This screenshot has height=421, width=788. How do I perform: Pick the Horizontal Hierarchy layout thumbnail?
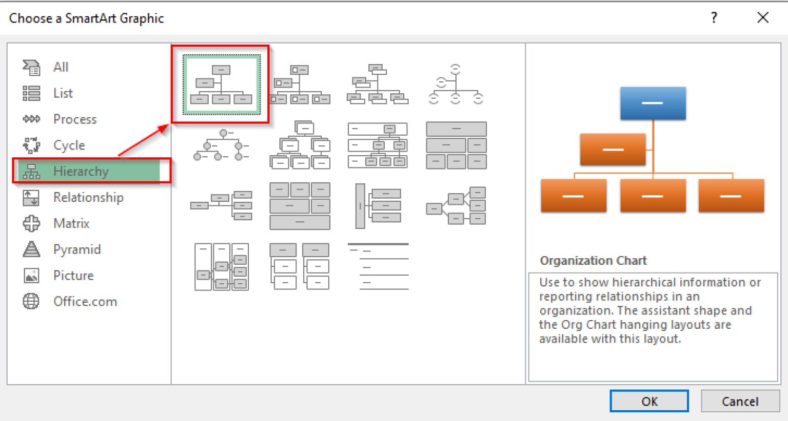click(222, 205)
